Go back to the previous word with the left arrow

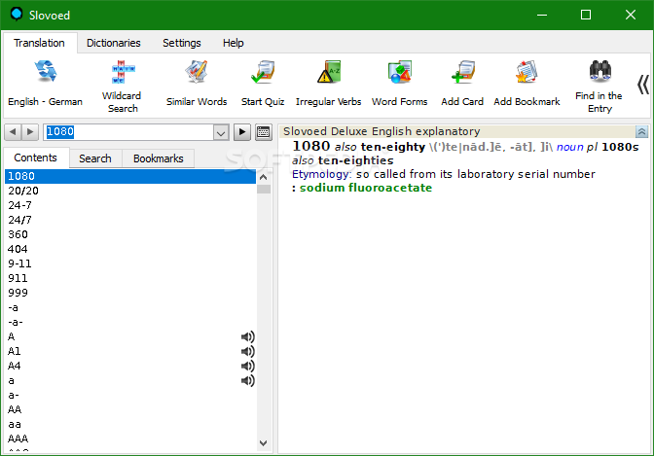click(x=13, y=132)
